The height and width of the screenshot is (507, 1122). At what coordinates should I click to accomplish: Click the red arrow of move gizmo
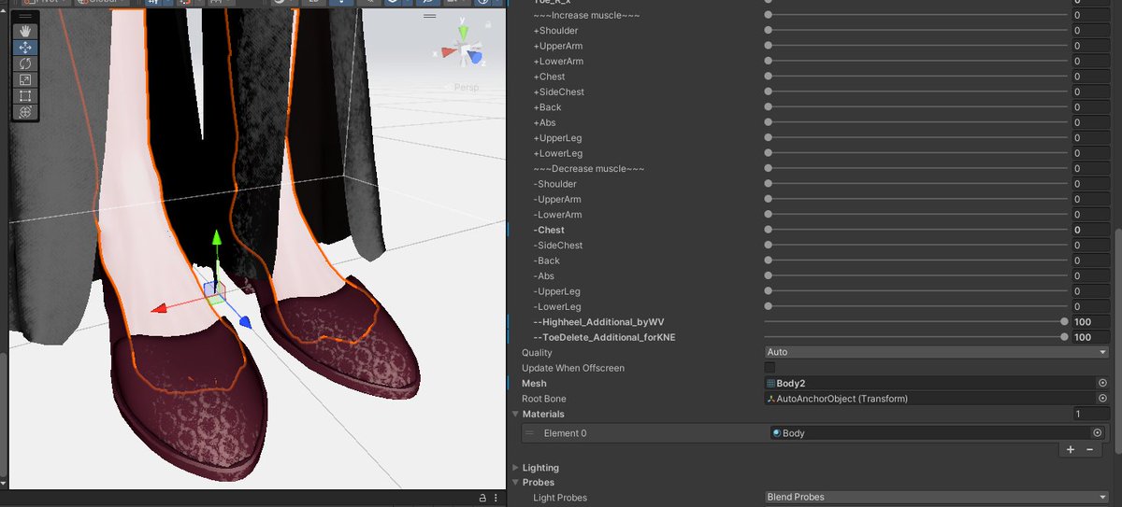click(160, 308)
